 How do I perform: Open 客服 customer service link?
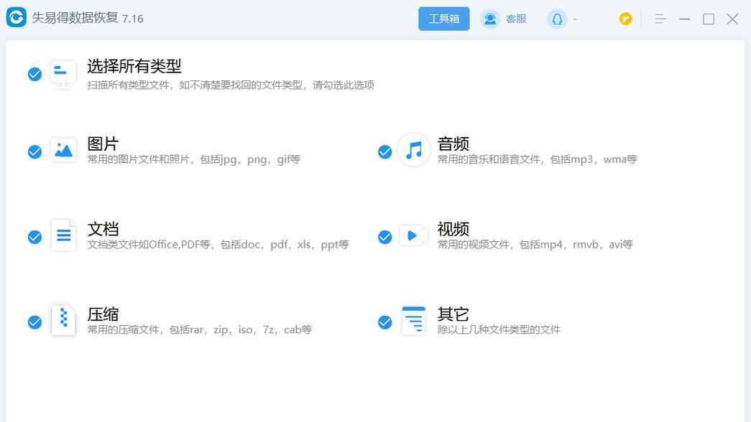pos(516,19)
